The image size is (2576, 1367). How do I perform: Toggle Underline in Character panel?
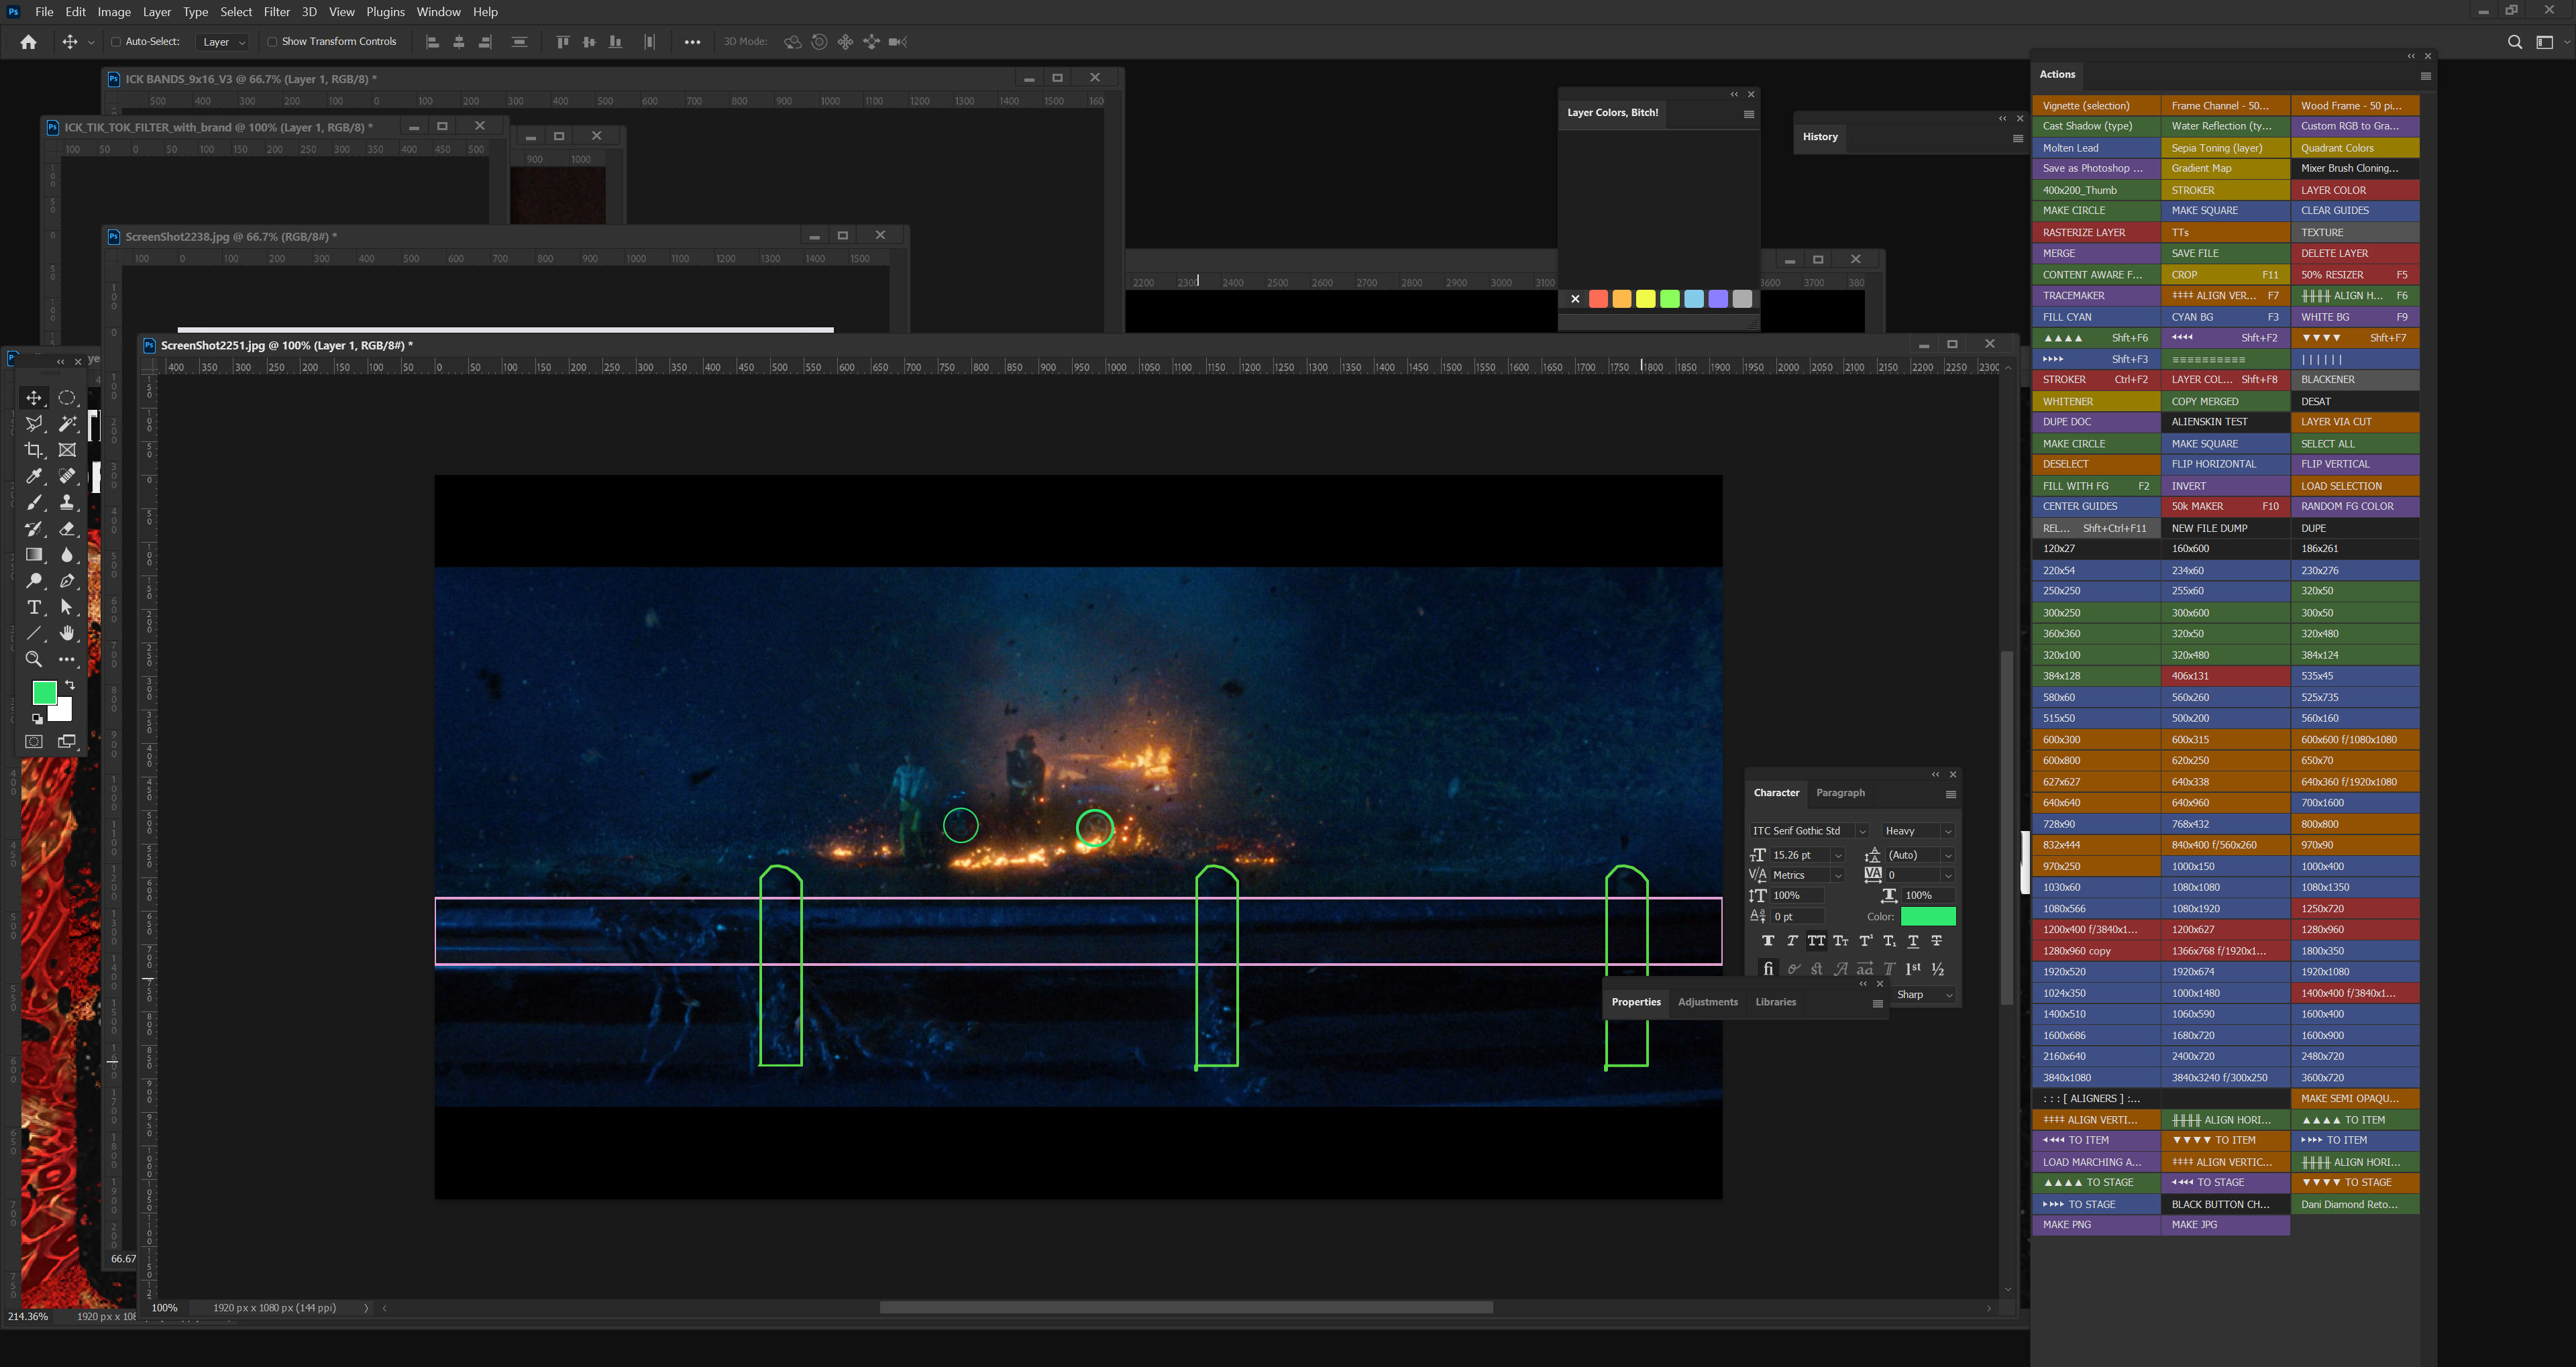click(1913, 941)
